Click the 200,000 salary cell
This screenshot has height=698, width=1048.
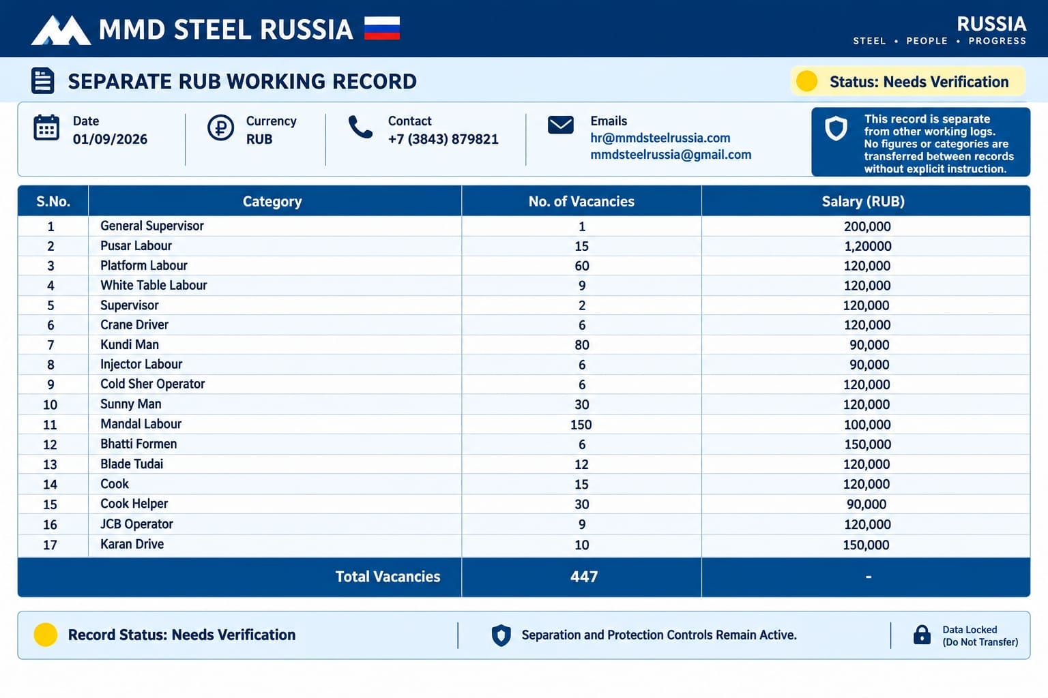pos(867,226)
